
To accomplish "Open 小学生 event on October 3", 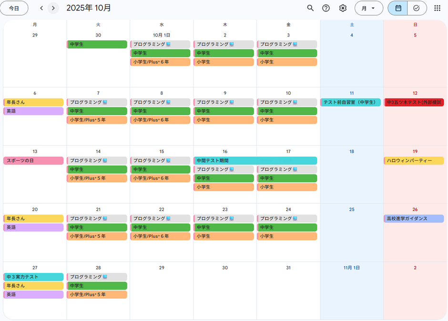I will (x=287, y=62).
